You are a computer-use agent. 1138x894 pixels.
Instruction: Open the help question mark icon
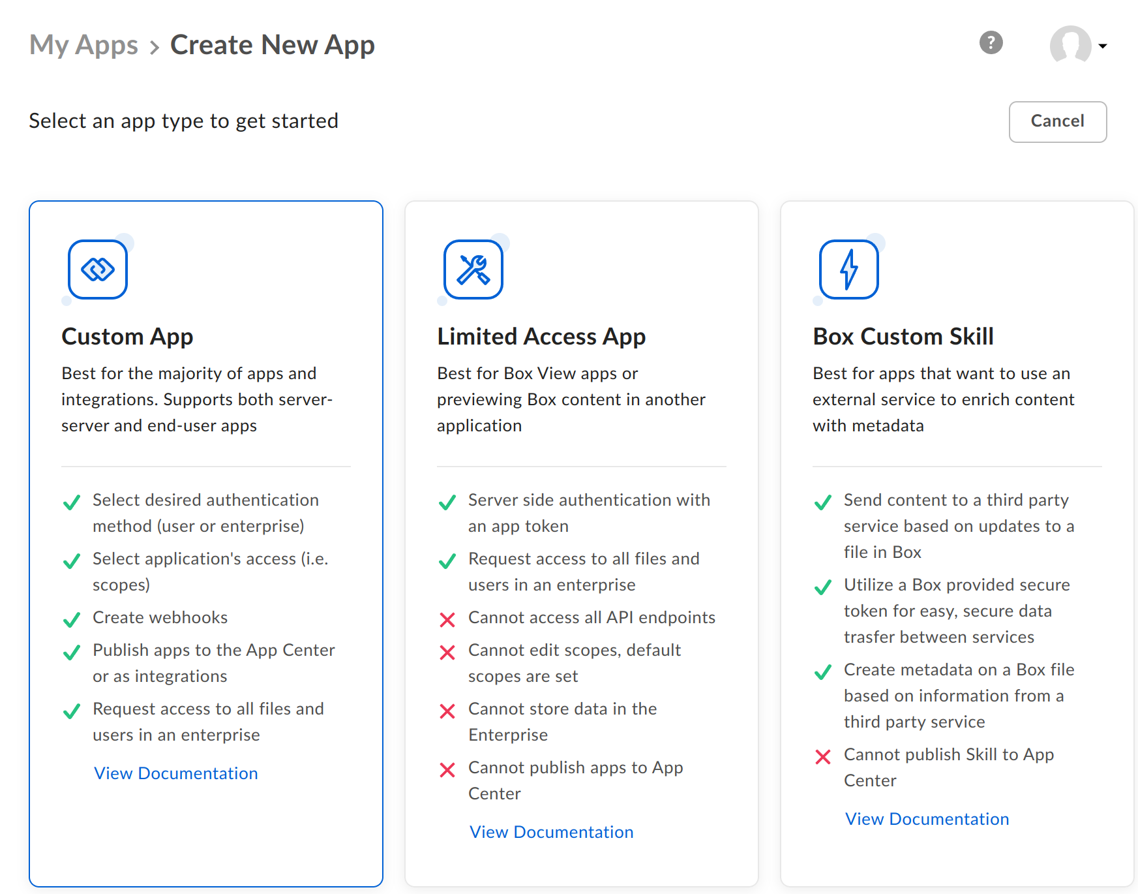point(990,44)
